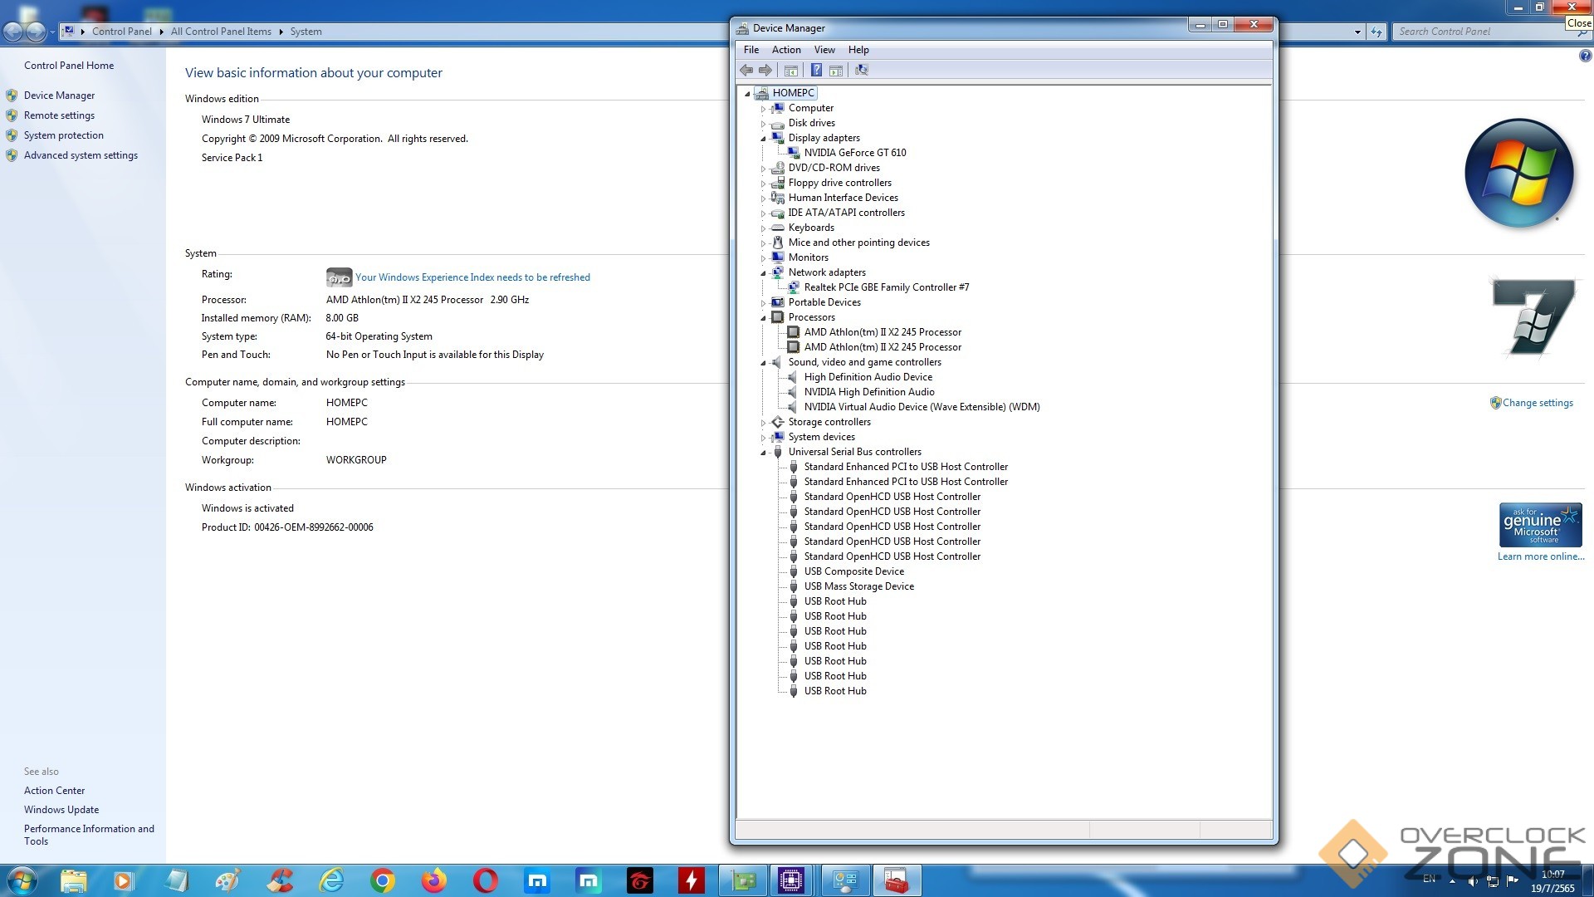Select NVIDIA GeForce GT 610 device

pyautogui.click(x=854, y=153)
